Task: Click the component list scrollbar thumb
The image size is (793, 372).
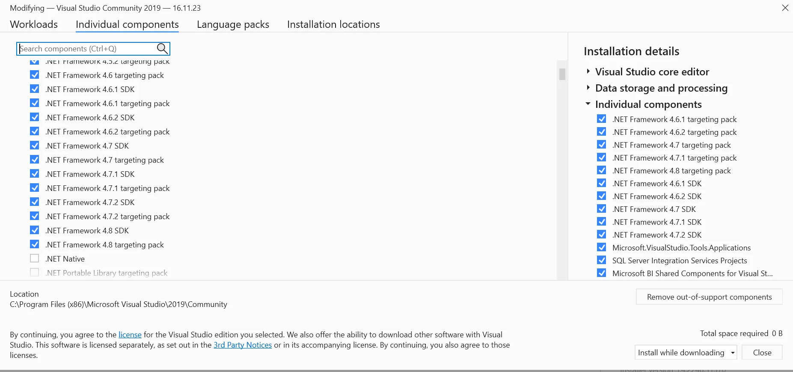Action: pos(562,74)
